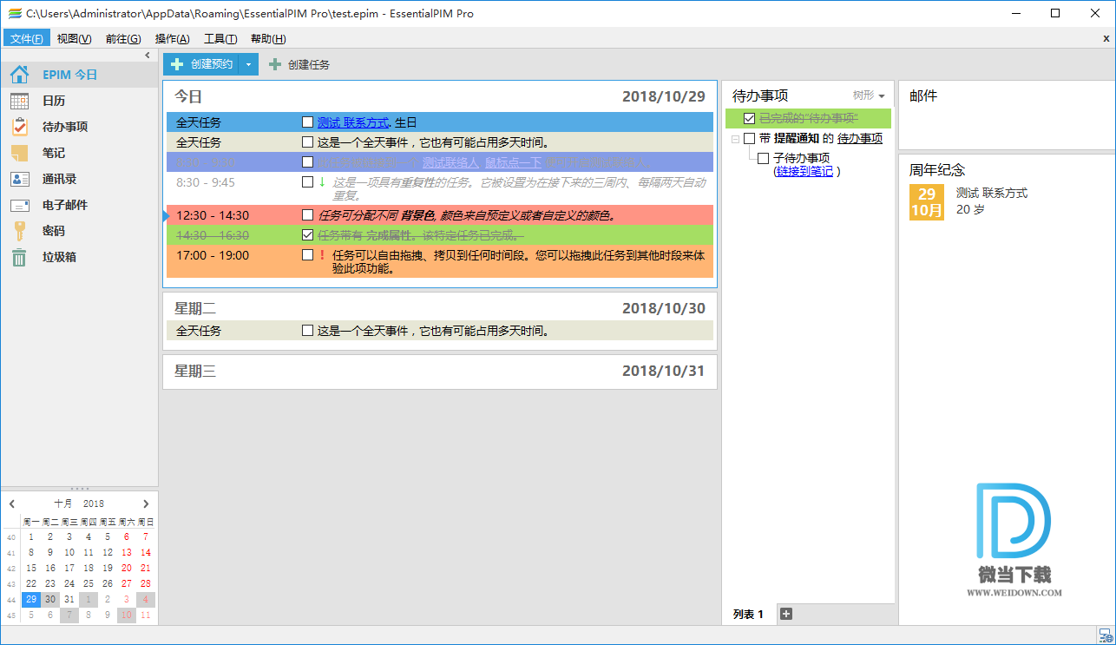Check the 12:30 - 14:30 task box
This screenshot has height=645, width=1116.
pos(307,214)
